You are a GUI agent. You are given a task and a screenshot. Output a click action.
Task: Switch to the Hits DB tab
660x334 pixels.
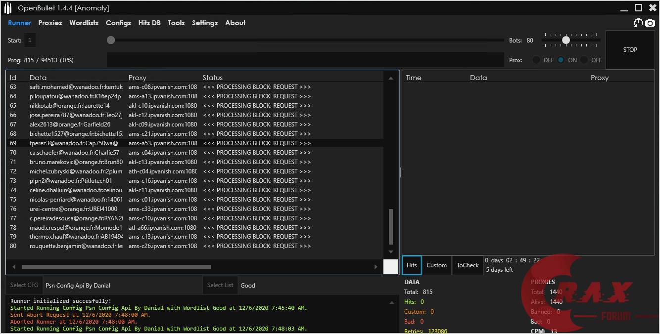click(149, 23)
